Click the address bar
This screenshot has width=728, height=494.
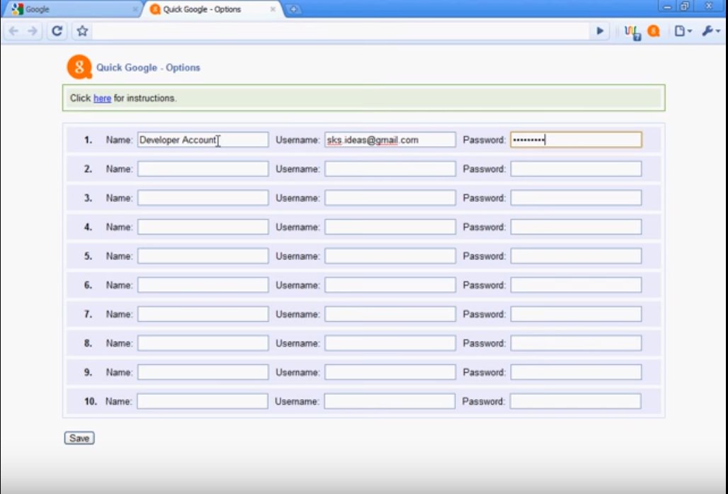point(340,31)
